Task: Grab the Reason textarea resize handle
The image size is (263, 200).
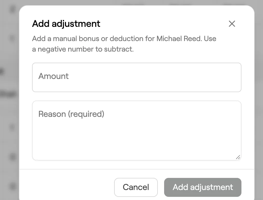Action: pyautogui.click(x=238, y=157)
